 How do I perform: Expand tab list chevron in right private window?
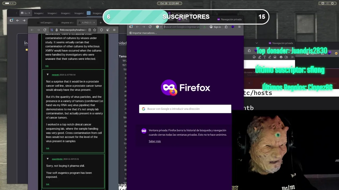(256, 43)
